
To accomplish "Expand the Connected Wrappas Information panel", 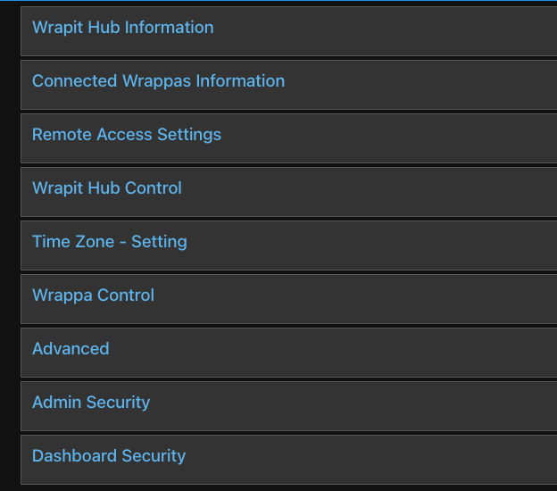I will coord(158,81).
